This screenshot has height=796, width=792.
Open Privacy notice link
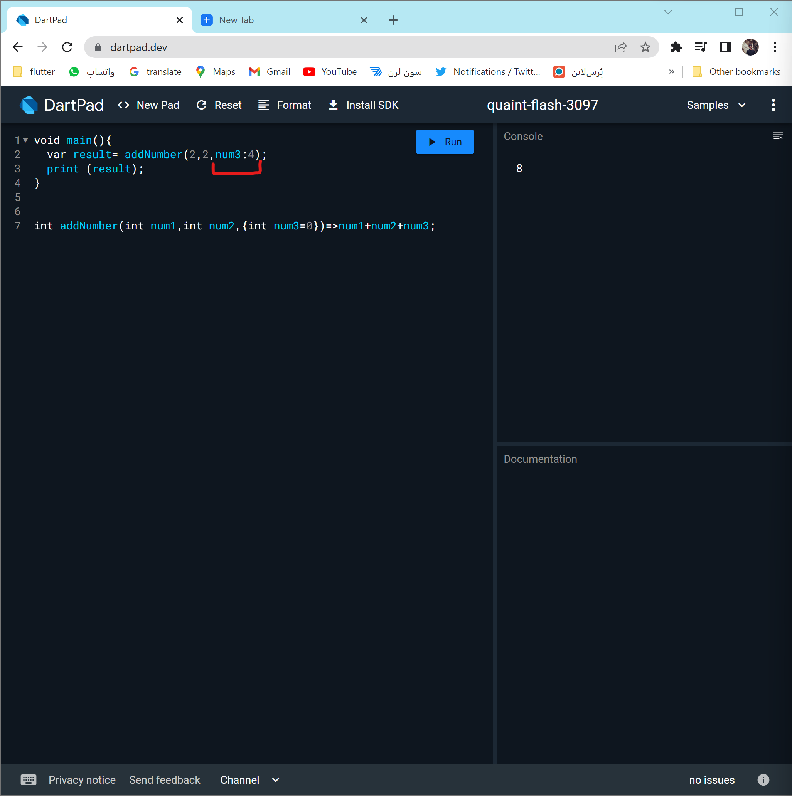coord(82,779)
